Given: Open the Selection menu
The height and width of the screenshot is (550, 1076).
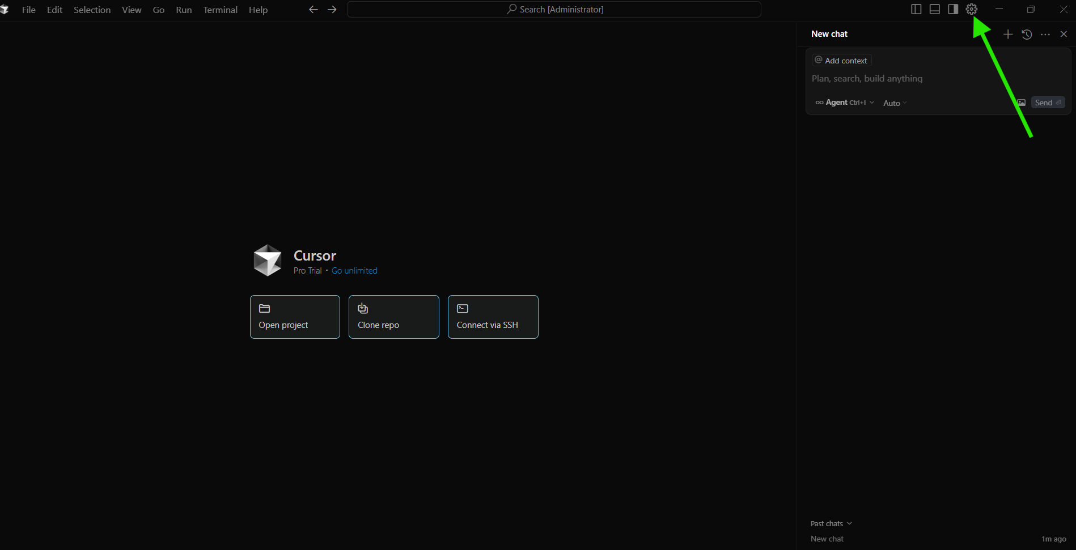Looking at the screenshot, I should click(92, 10).
